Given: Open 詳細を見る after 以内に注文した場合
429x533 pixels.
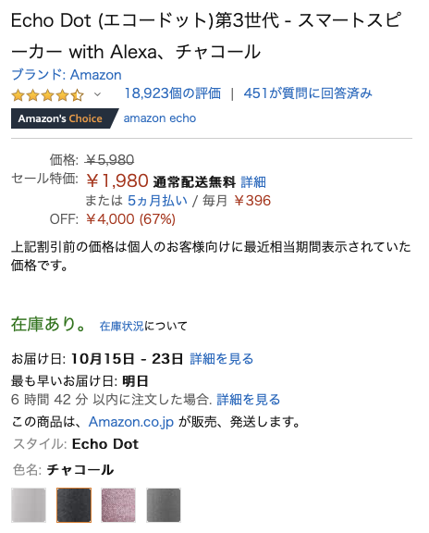Looking at the screenshot, I should click(249, 400).
